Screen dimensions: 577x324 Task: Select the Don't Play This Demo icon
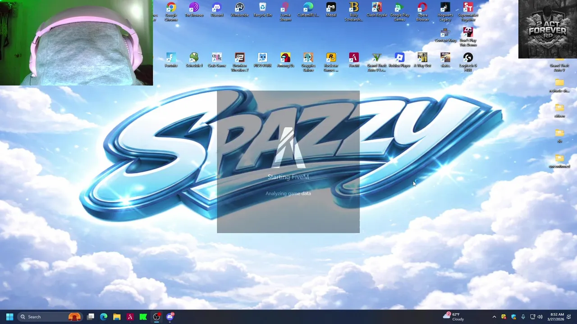pyautogui.click(x=468, y=37)
